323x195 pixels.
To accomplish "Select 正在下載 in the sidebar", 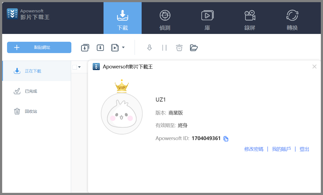I will (x=31, y=71).
